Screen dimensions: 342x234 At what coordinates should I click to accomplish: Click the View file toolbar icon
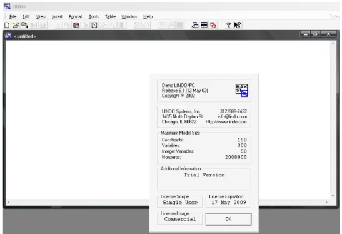(24, 25)
